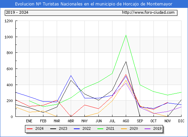188x137 pixels.
Task: Click the SEP month axis label
Action: 140,121
